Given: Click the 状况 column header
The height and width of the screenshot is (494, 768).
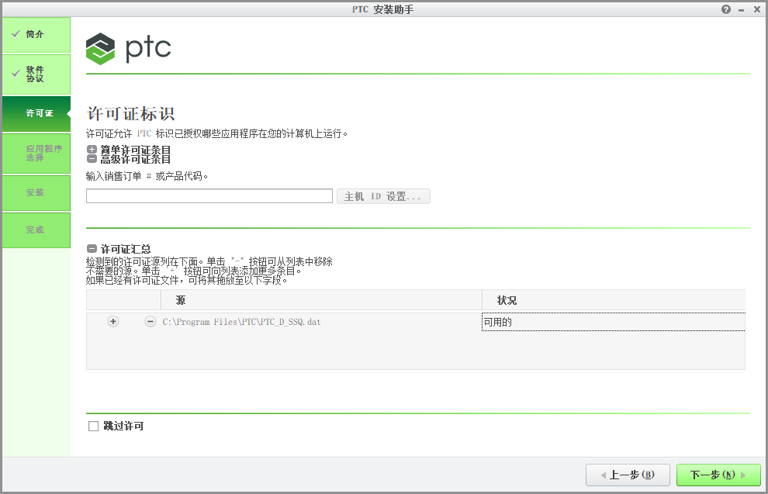Looking at the screenshot, I should [x=613, y=300].
